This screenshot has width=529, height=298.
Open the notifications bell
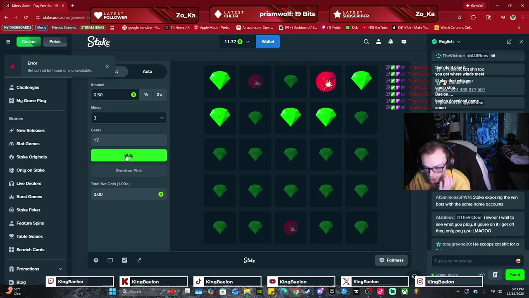tap(391, 41)
